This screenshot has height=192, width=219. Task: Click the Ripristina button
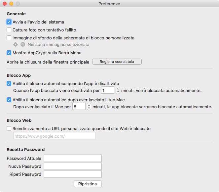(88, 184)
